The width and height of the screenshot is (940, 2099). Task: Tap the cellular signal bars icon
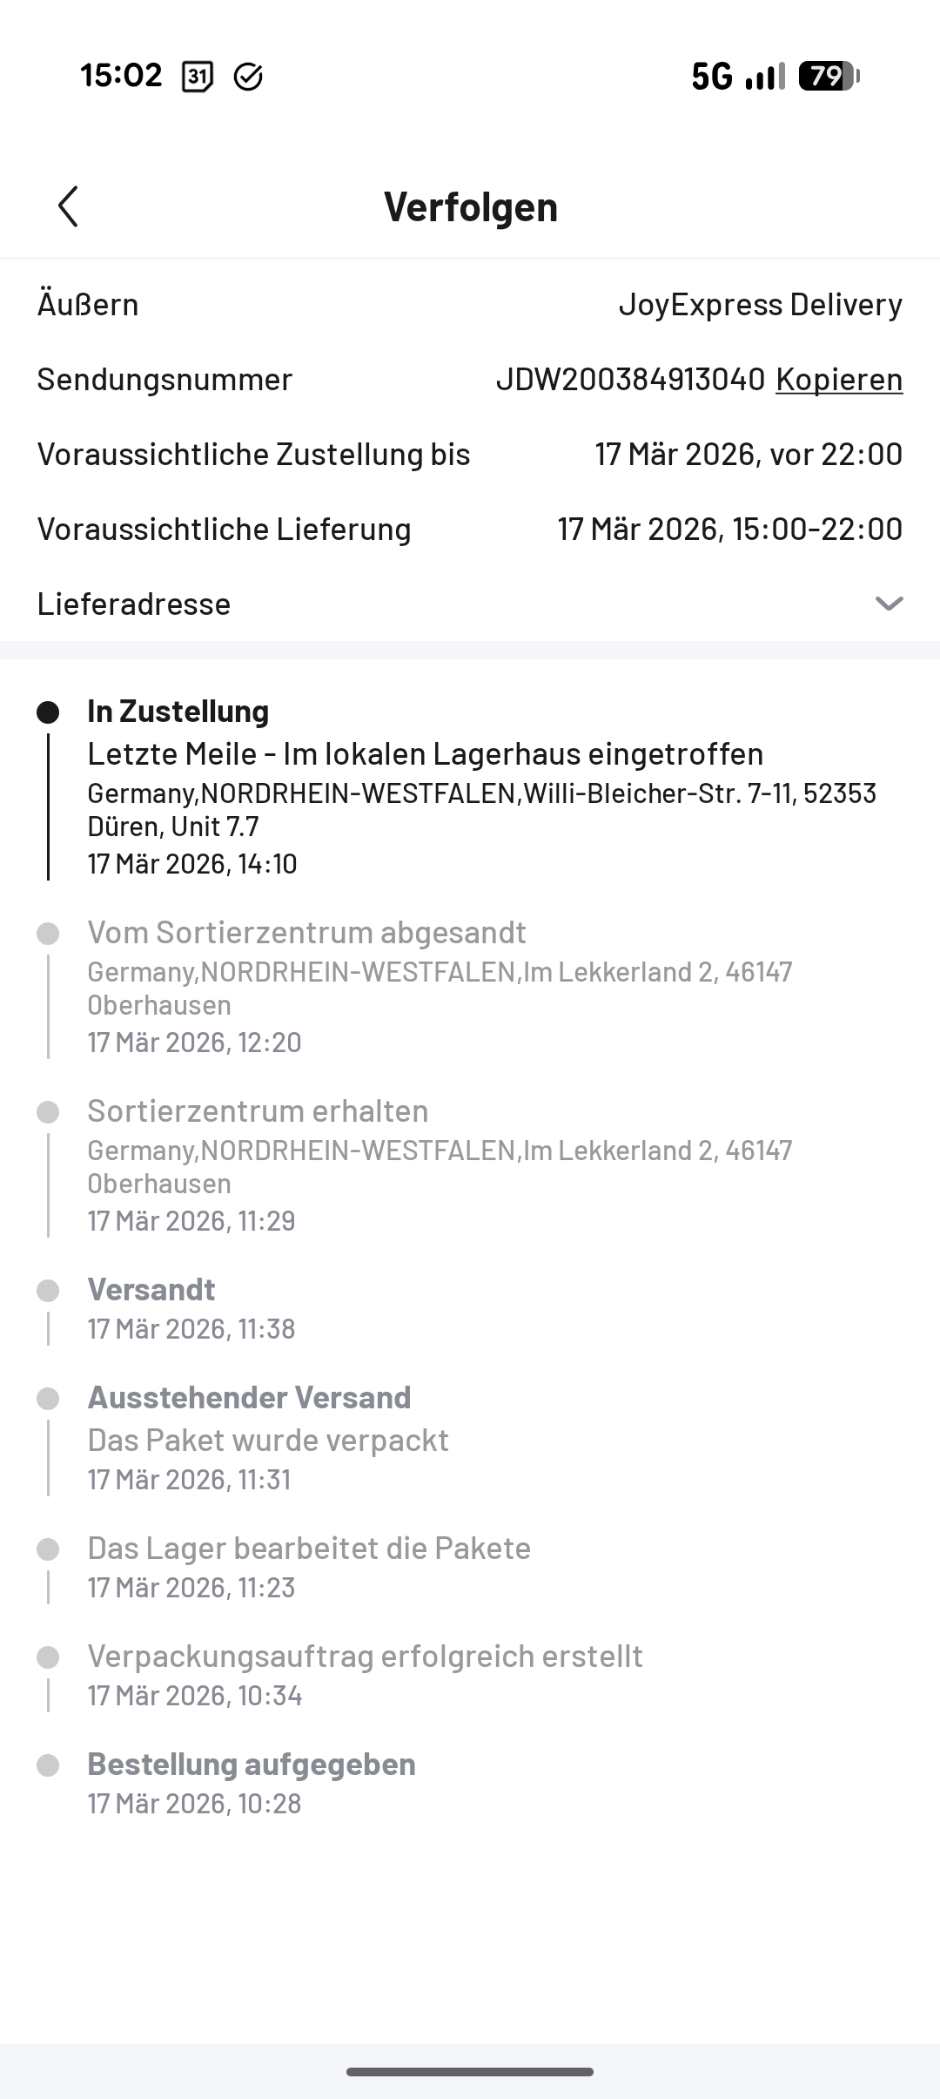[765, 77]
